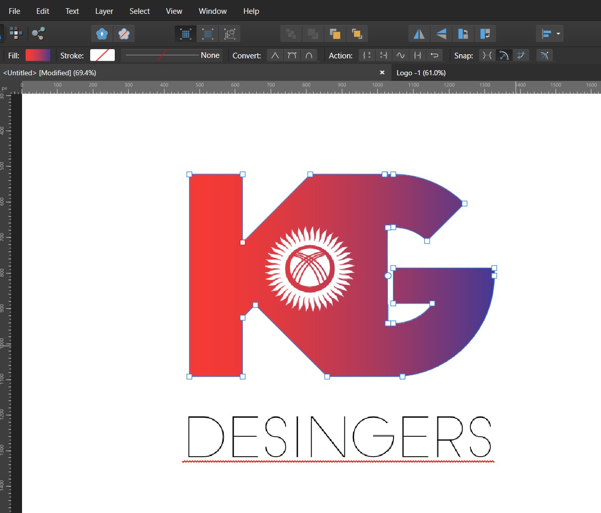
Task: Click the Stroke label in the context toolbar
Action: coord(72,56)
